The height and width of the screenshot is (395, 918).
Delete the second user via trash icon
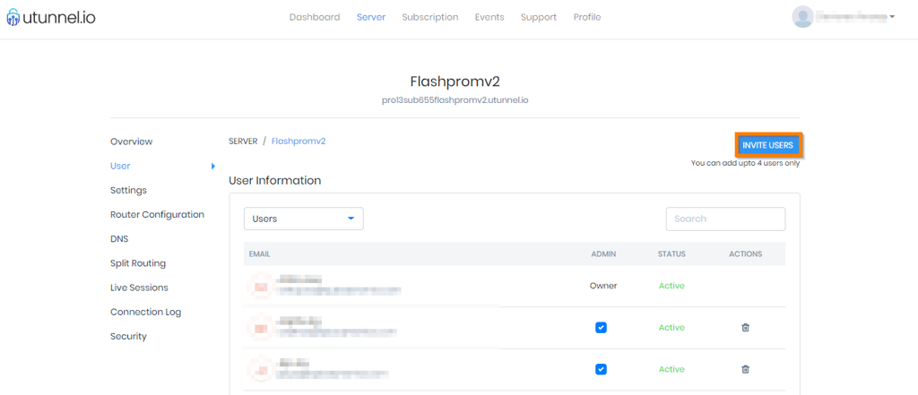point(745,328)
